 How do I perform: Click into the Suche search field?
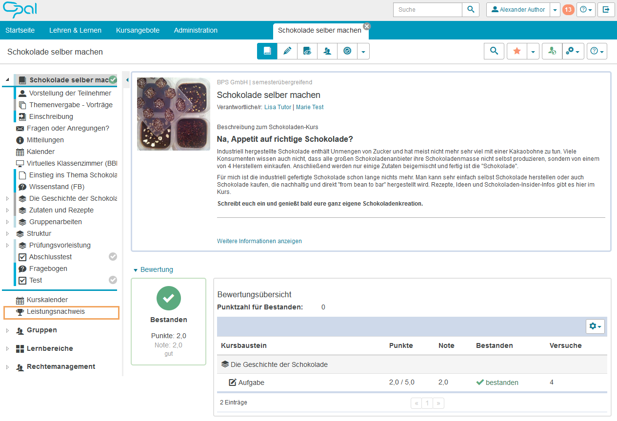tap(427, 10)
